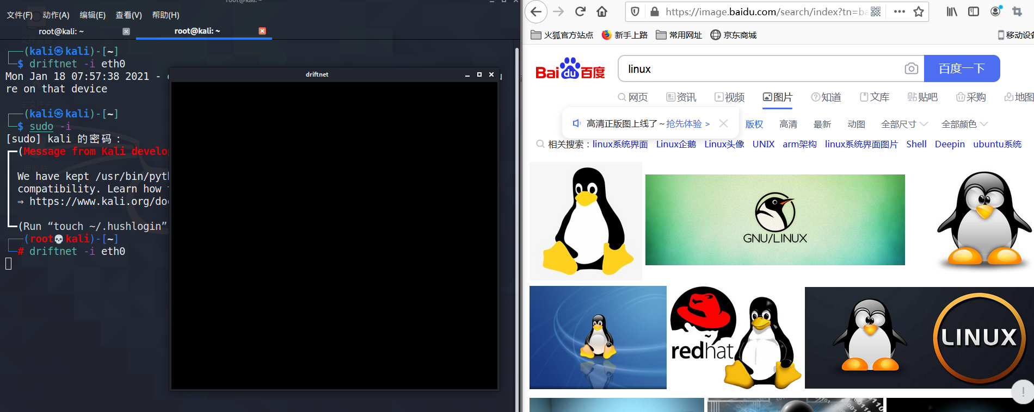Click the Baidu logo
Screen dimensions: 1034x412
pyautogui.click(x=570, y=69)
